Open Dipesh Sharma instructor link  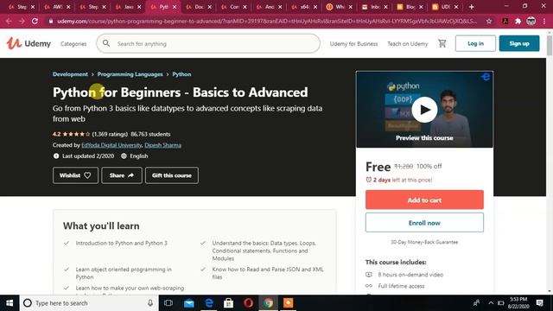click(x=163, y=145)
